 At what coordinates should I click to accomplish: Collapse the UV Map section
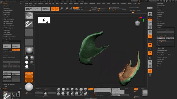point(159,28)
